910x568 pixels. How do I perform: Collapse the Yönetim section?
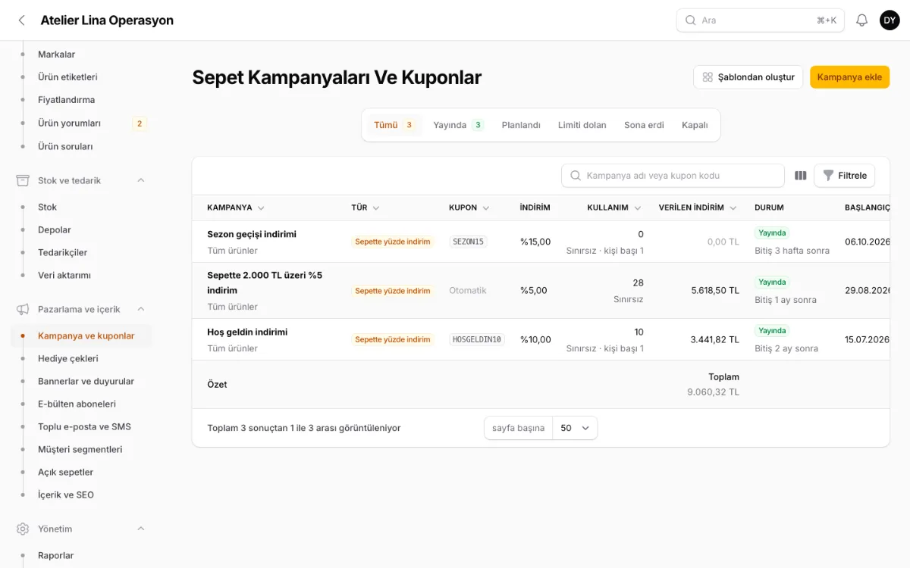(140, 529)
